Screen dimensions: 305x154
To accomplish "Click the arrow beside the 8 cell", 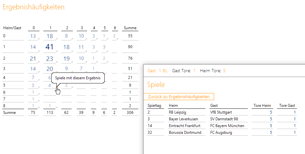I will [x=72, y=39].
